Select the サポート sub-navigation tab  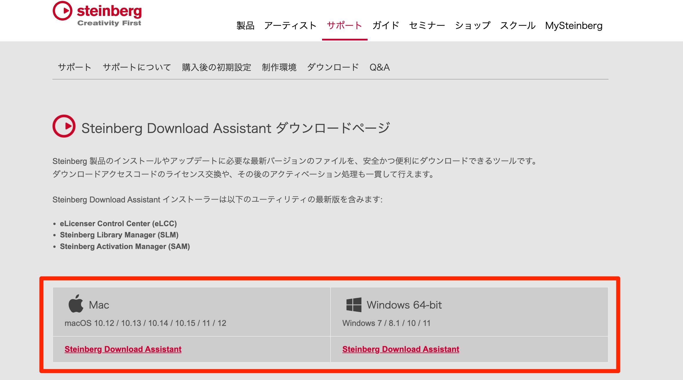tap(75, 67)
